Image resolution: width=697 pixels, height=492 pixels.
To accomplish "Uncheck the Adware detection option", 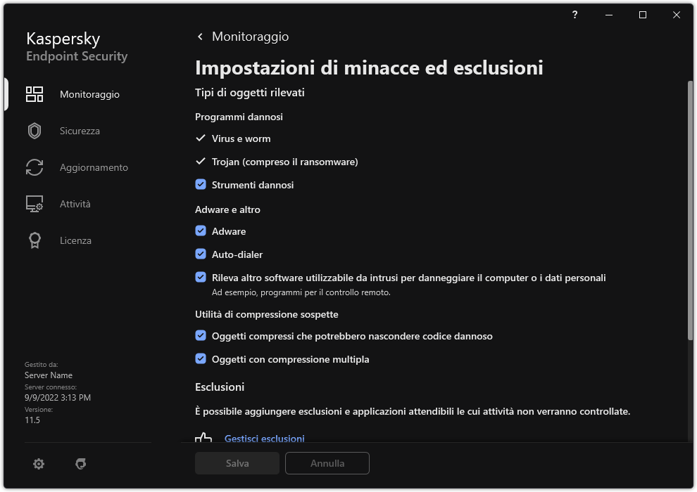I will click(201, 231).
